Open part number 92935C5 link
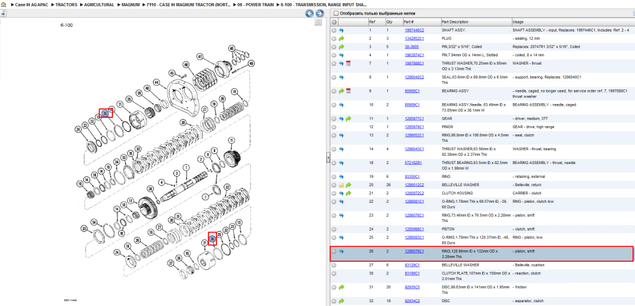Image resolution: width=635 pixels, height=306 pixels. [412, 288]
